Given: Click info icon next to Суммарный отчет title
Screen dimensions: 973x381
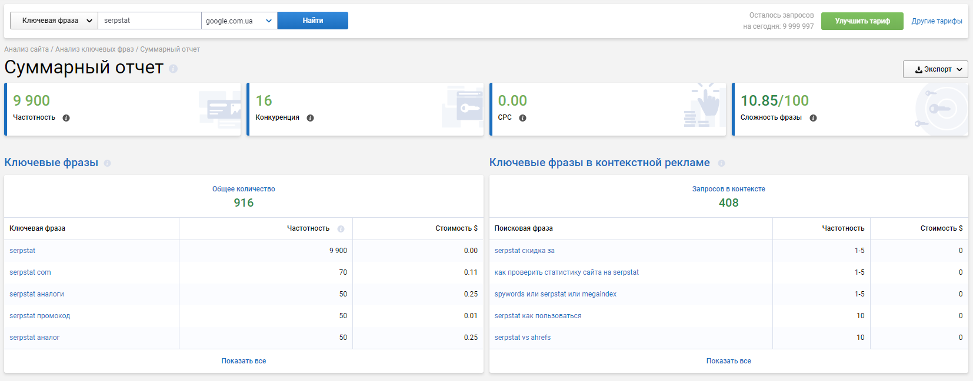Looking at the screenshot, I should point(173,69).
